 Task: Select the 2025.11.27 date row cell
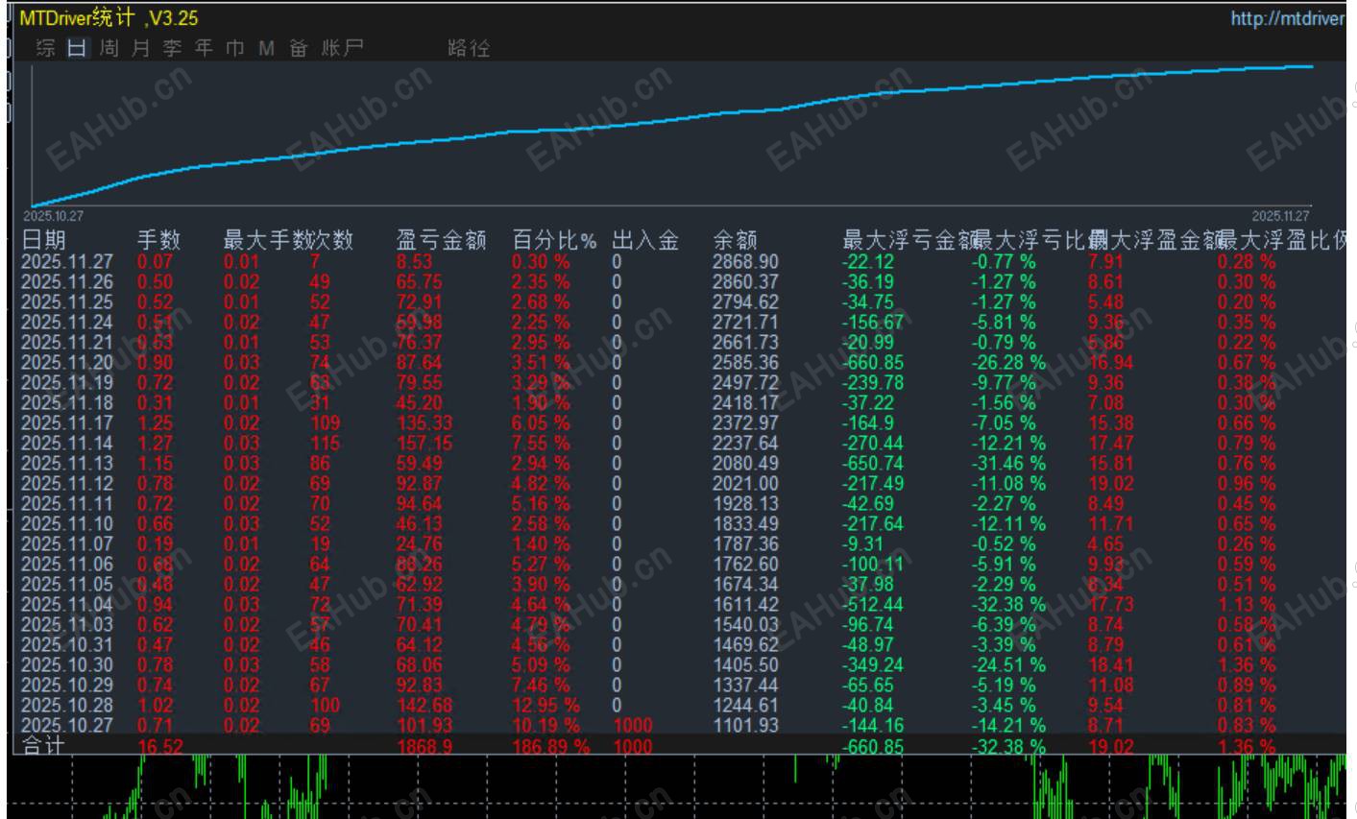(67, 262)
